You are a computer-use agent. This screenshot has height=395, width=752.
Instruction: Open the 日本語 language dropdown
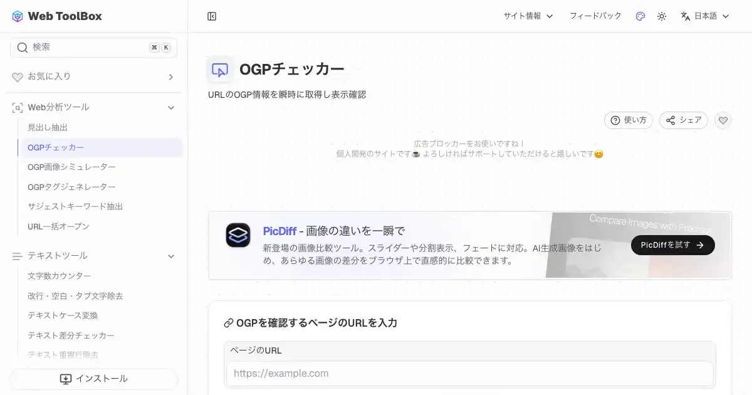click(x=705, y=16)
